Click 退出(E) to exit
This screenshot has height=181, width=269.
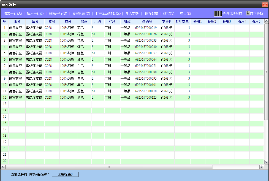(185, 13)
